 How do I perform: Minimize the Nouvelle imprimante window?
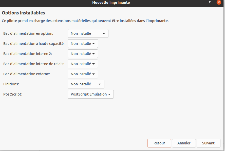202,3
